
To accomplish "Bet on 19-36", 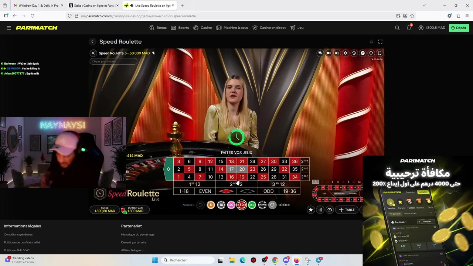I will [x=289, y=191].
